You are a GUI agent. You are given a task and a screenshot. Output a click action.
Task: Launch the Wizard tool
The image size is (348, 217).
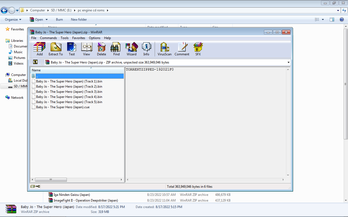(131, 49)
